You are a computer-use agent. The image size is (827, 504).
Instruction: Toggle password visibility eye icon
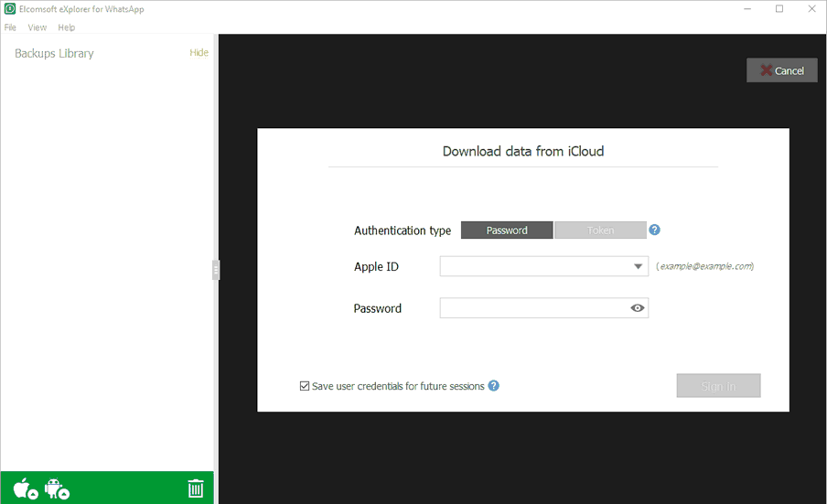point(637,308)
